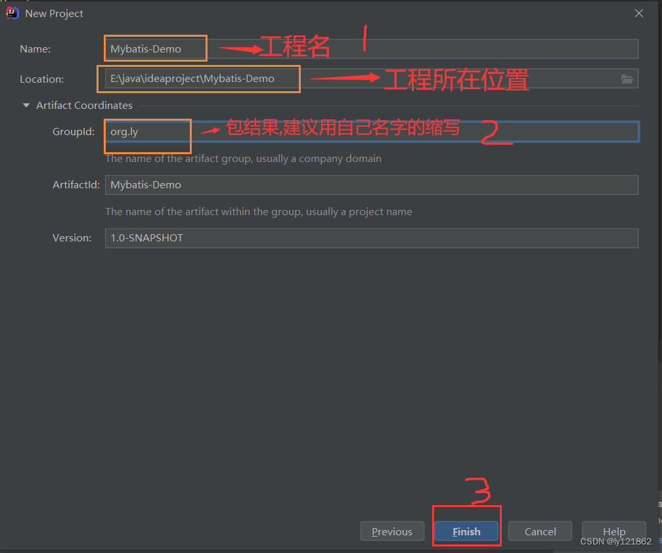Viewport: 662px width, 553px height.
Task: Open Help for the New Project wizard
Action: click(613, 531)
